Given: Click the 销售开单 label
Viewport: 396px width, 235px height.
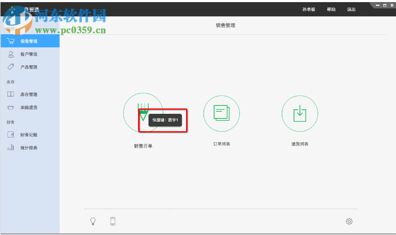Looking at the screenshot, I should pyautogui.click(x=143, y=146).
